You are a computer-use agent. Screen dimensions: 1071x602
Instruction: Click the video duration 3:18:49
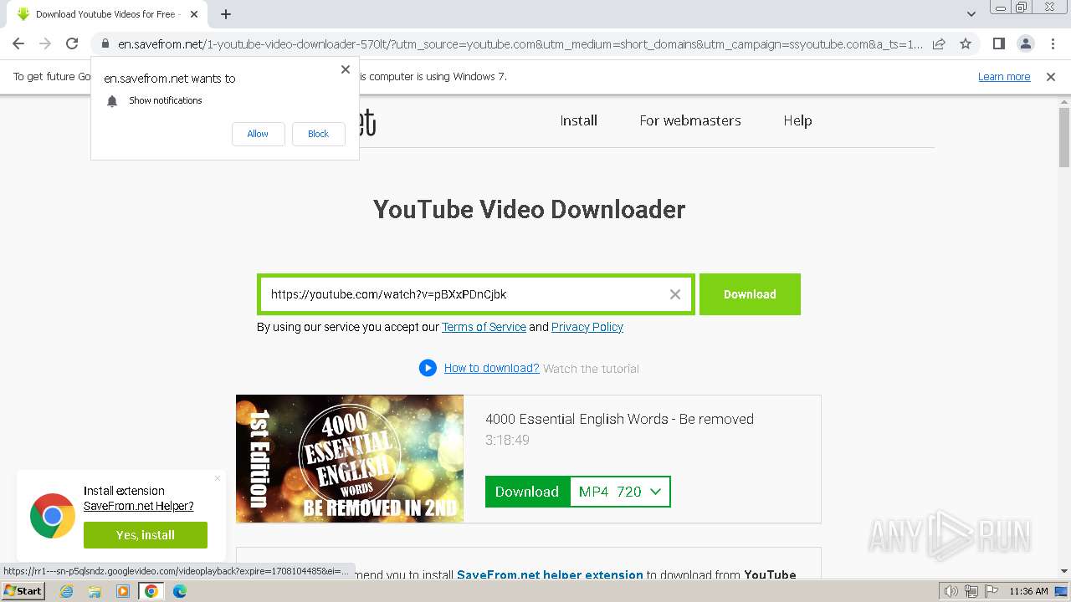coord(507,440)
